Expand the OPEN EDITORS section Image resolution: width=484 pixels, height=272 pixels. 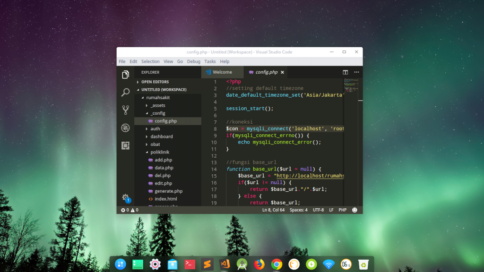155,82
